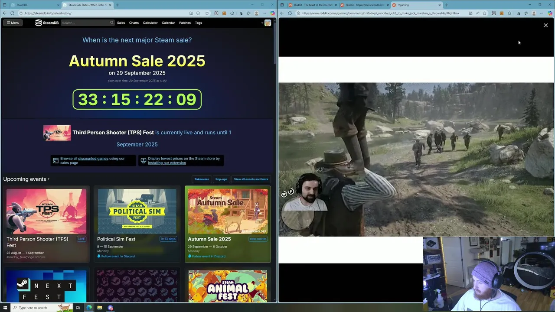Open the Tags nav item on SteamDB
555x312 pixels.
198,23
